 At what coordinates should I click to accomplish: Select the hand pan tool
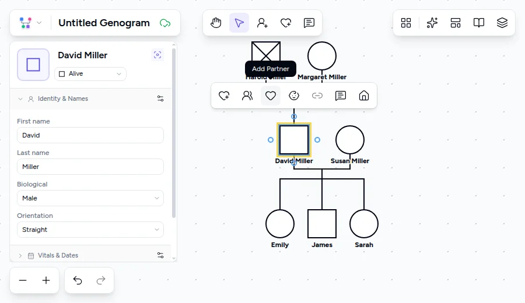coord(216,23)
